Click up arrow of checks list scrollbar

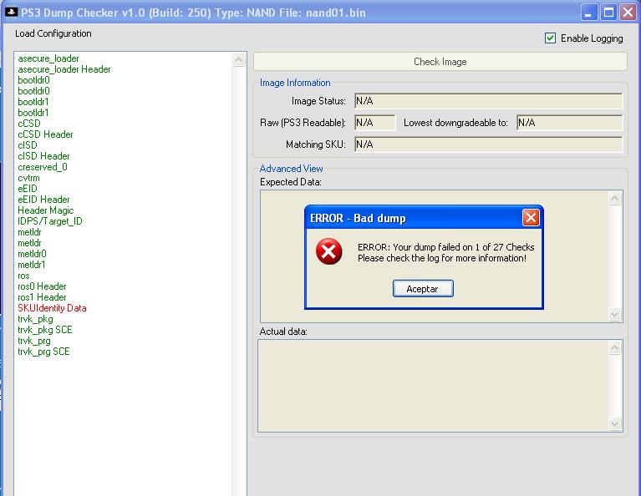click(239, 60)
